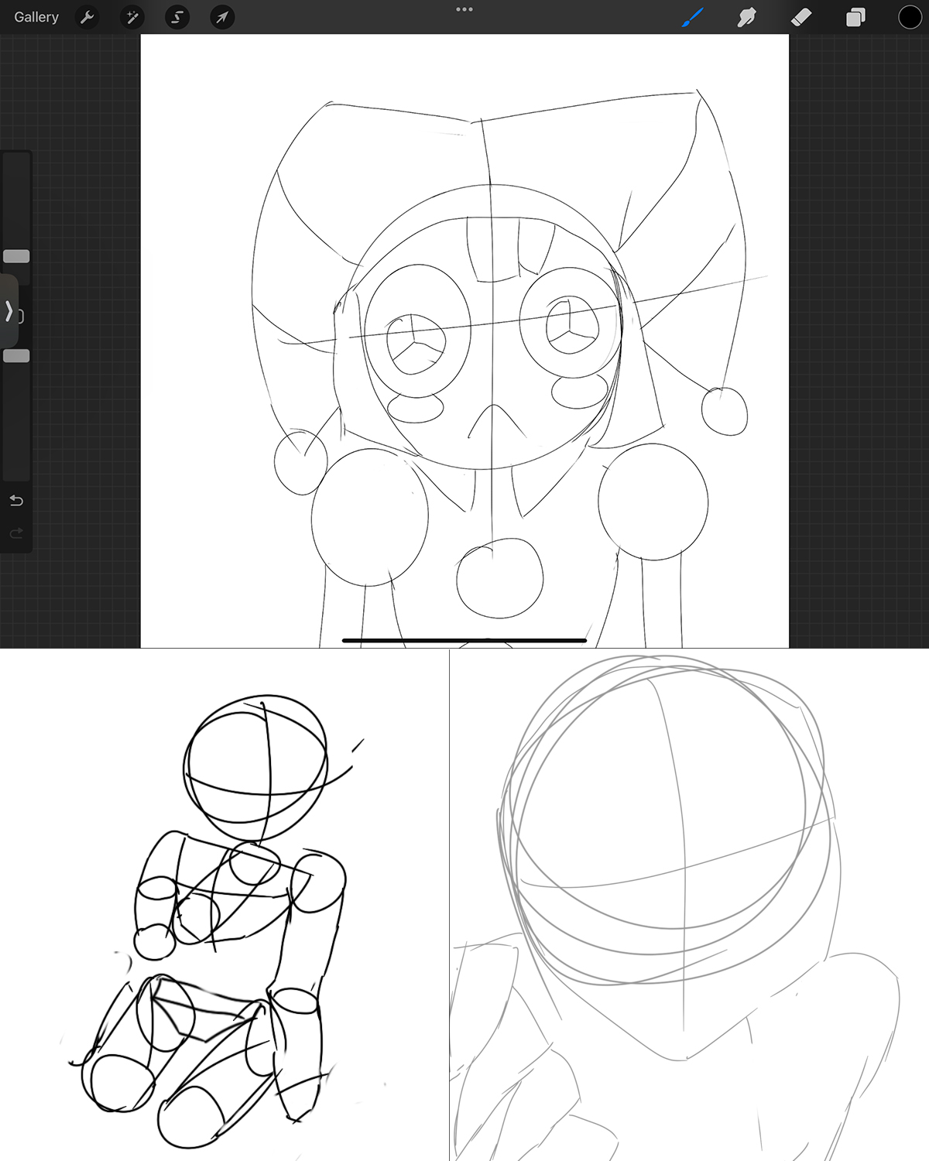Tap the sidebar Modify square button
The width and height of the screenshot is (929, 1161).
(x=21, y=316)
